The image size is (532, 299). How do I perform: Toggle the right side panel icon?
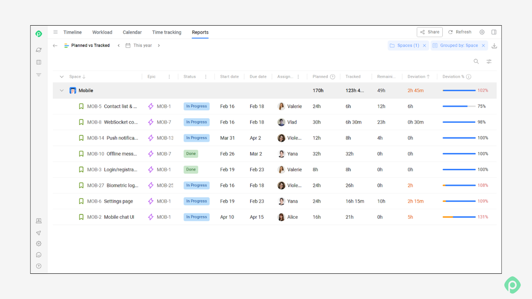494,32
